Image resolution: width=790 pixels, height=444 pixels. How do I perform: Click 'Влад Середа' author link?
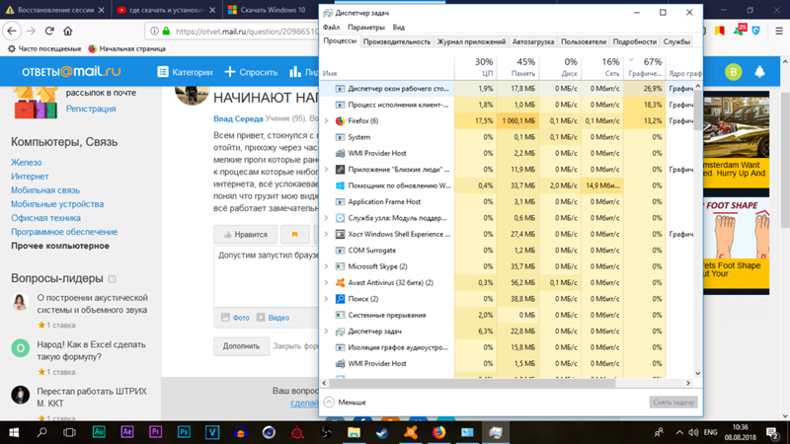(238, 118)
